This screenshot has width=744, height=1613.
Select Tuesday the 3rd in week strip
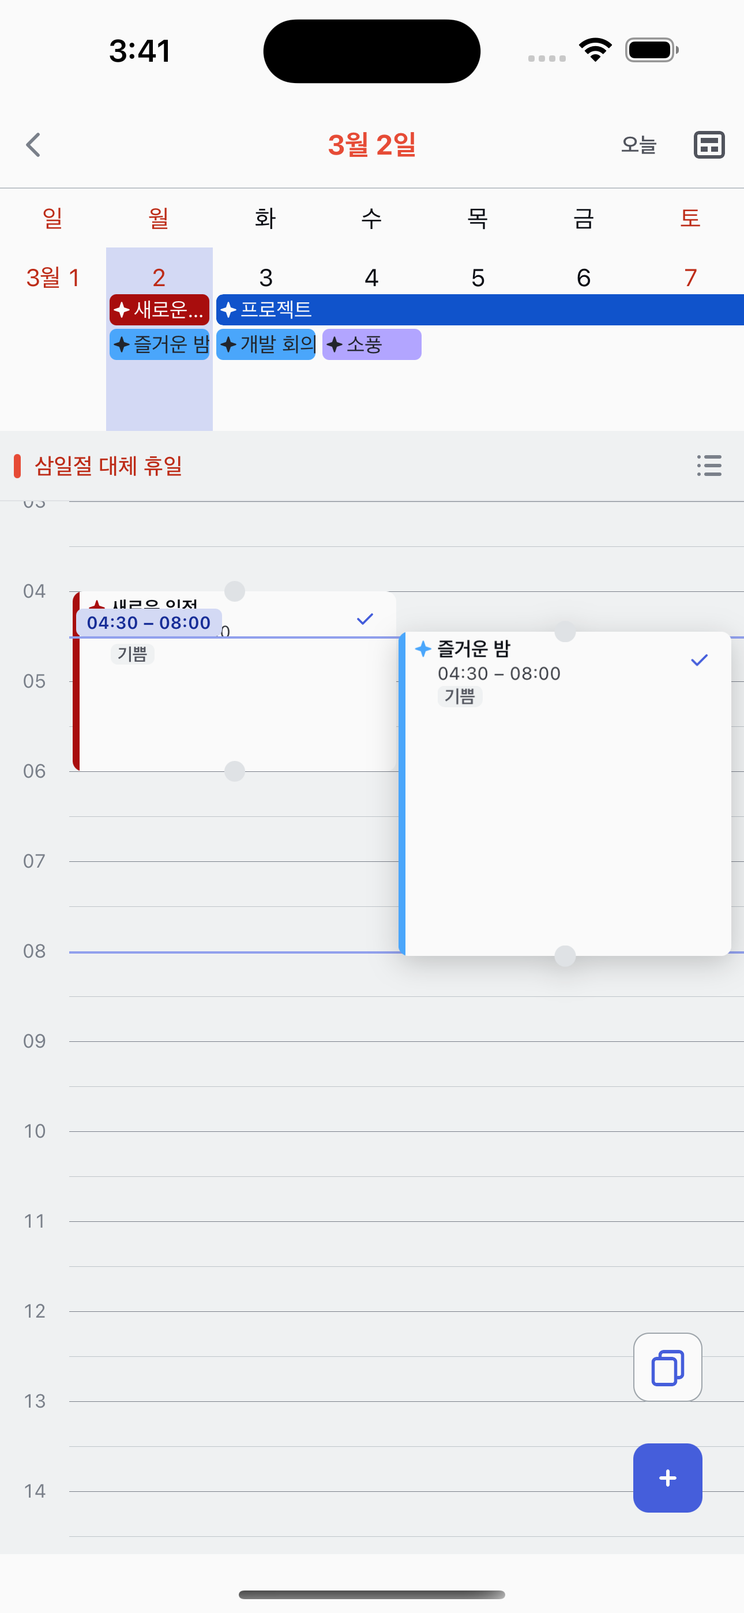(265, 277)
